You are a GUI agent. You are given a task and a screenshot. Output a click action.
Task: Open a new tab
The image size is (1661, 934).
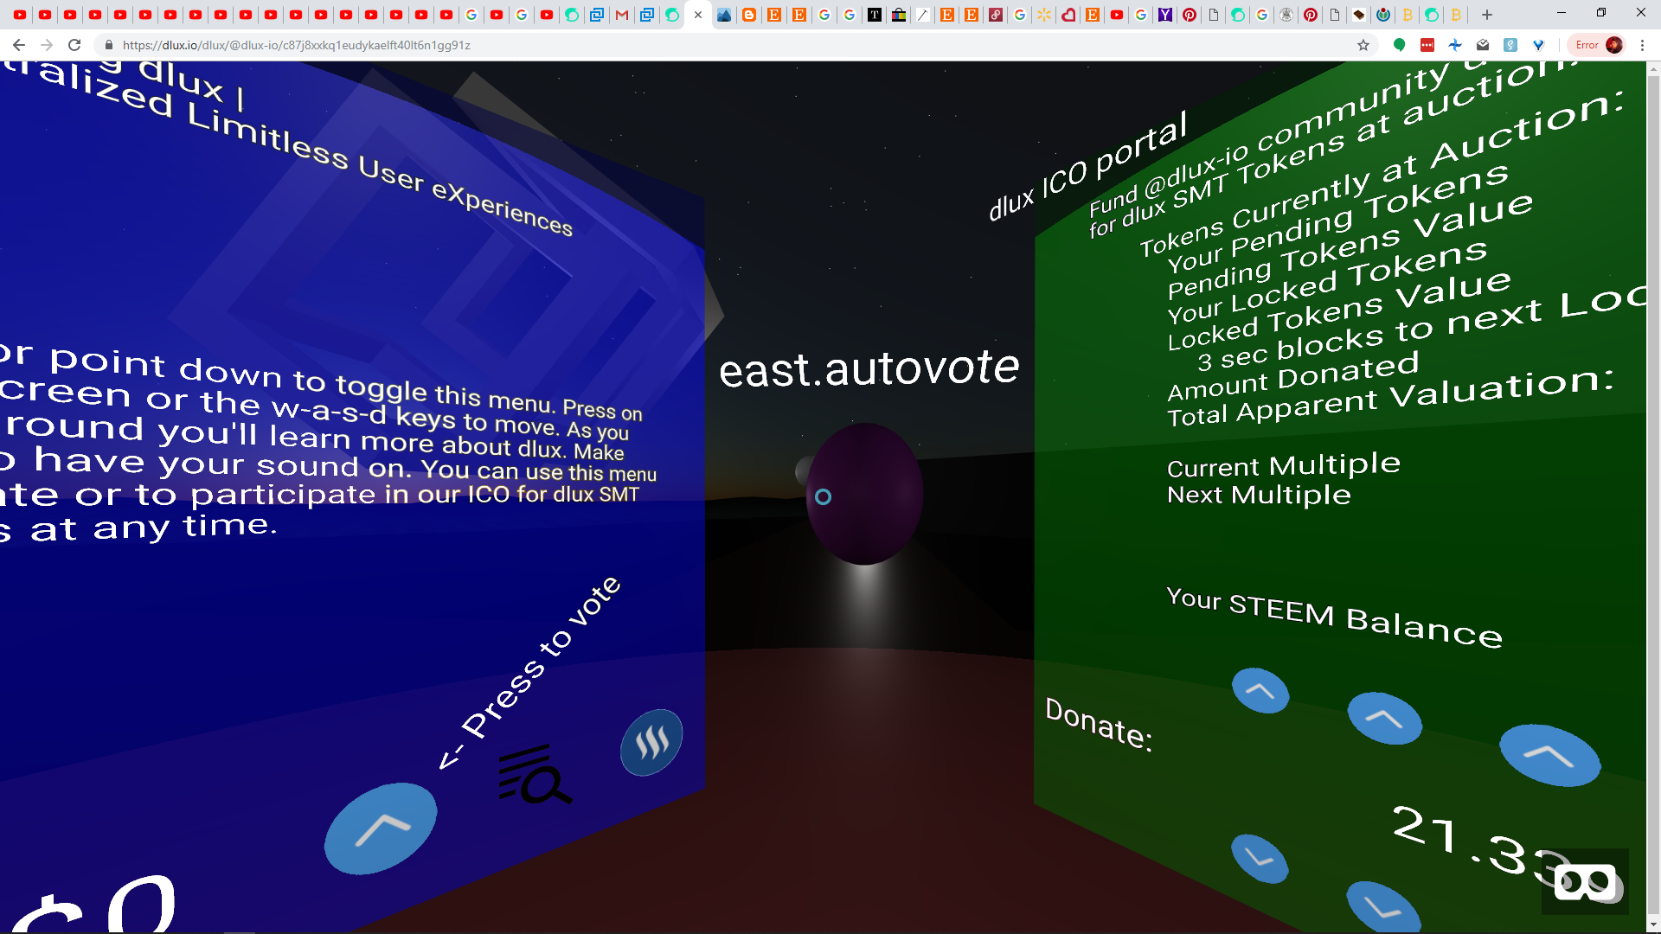tap(1487, 15)
